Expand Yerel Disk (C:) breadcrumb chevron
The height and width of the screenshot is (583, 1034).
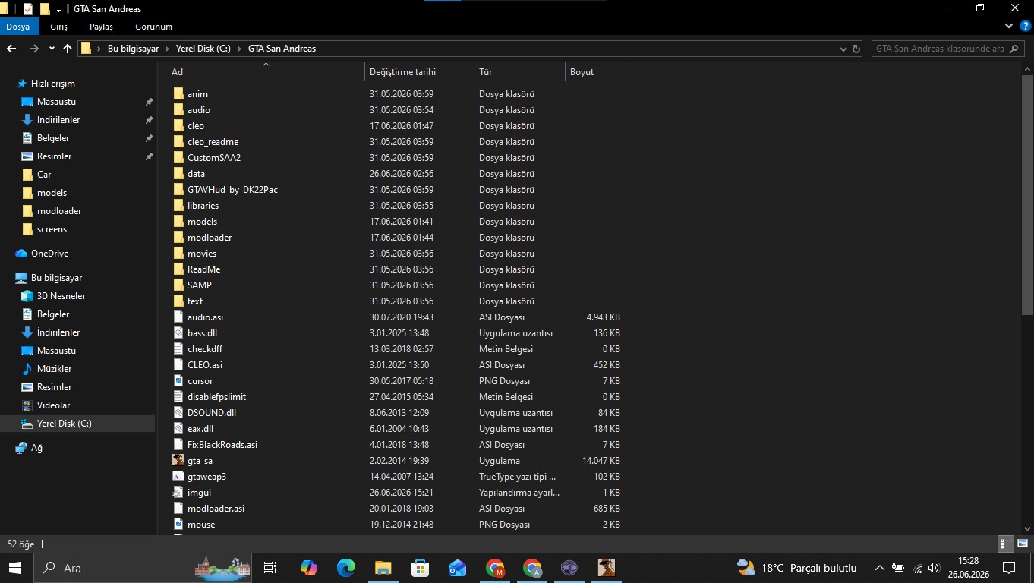(240, 49)
